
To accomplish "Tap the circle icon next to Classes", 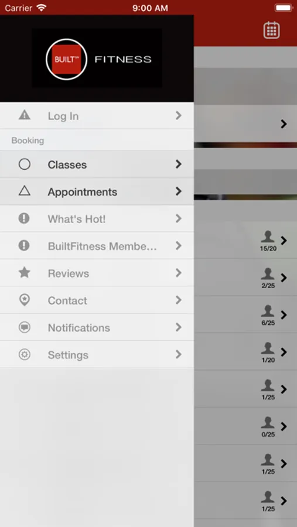I will [25, 164].
